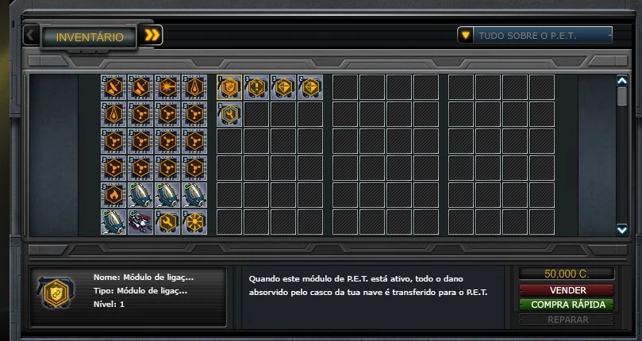Open the TUDO SOBRE O P.E.T. dropdown
The height and width of the screenshot is (341, 642).
click(x=535, y=35)
